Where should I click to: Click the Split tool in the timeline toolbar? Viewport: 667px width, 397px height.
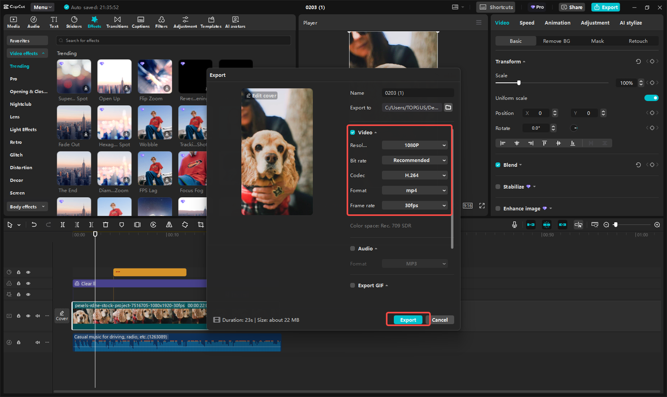(x=62, y=224)
